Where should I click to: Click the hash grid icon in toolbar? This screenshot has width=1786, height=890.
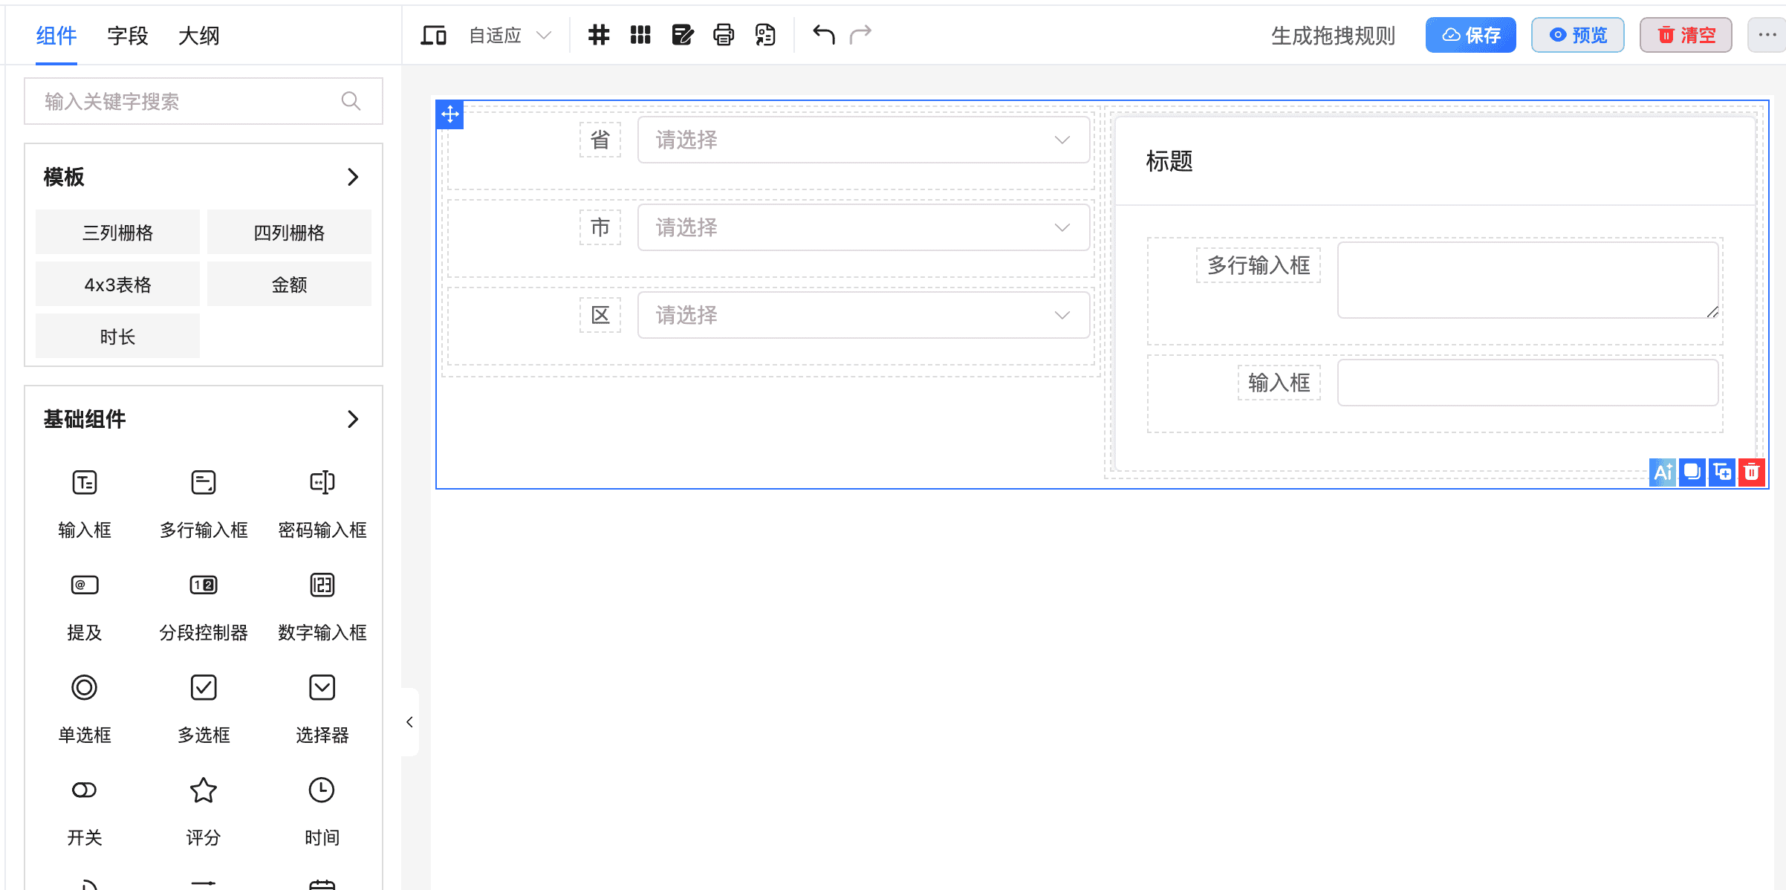tap(599, 35)
